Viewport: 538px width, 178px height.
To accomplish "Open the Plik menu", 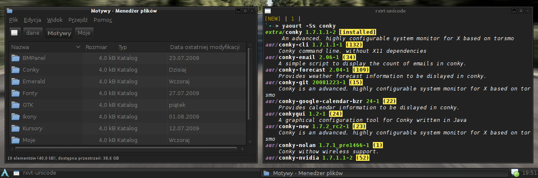I will [13, 20].
